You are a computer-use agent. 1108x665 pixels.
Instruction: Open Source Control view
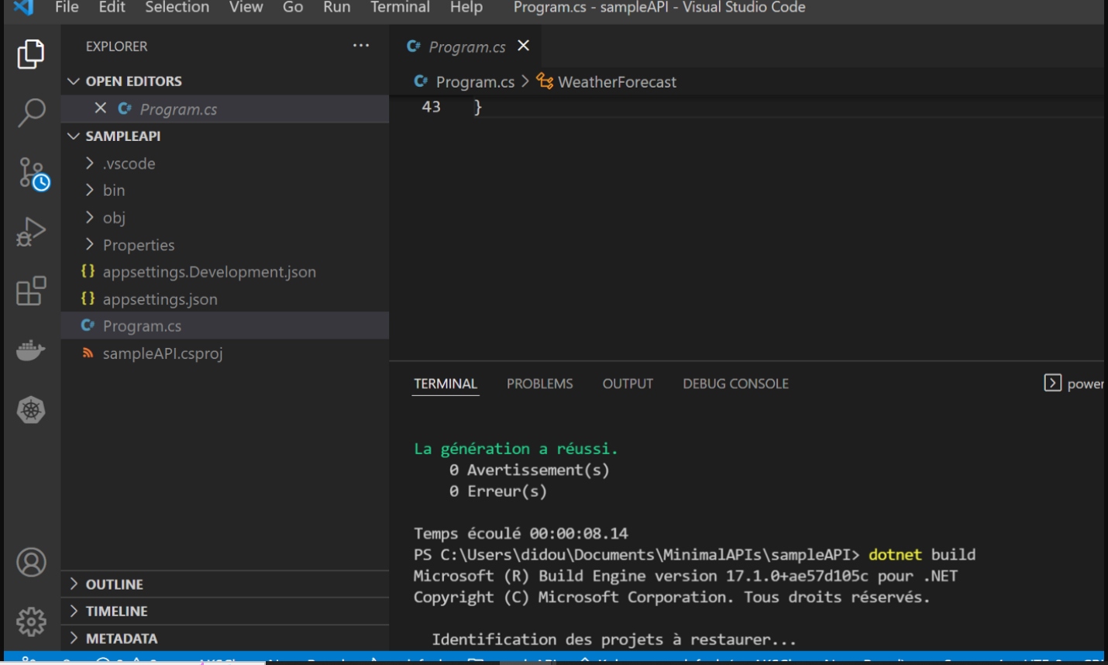33,174
